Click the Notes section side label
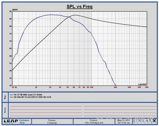The image size is (159, 126). click(x=5, y=110)
